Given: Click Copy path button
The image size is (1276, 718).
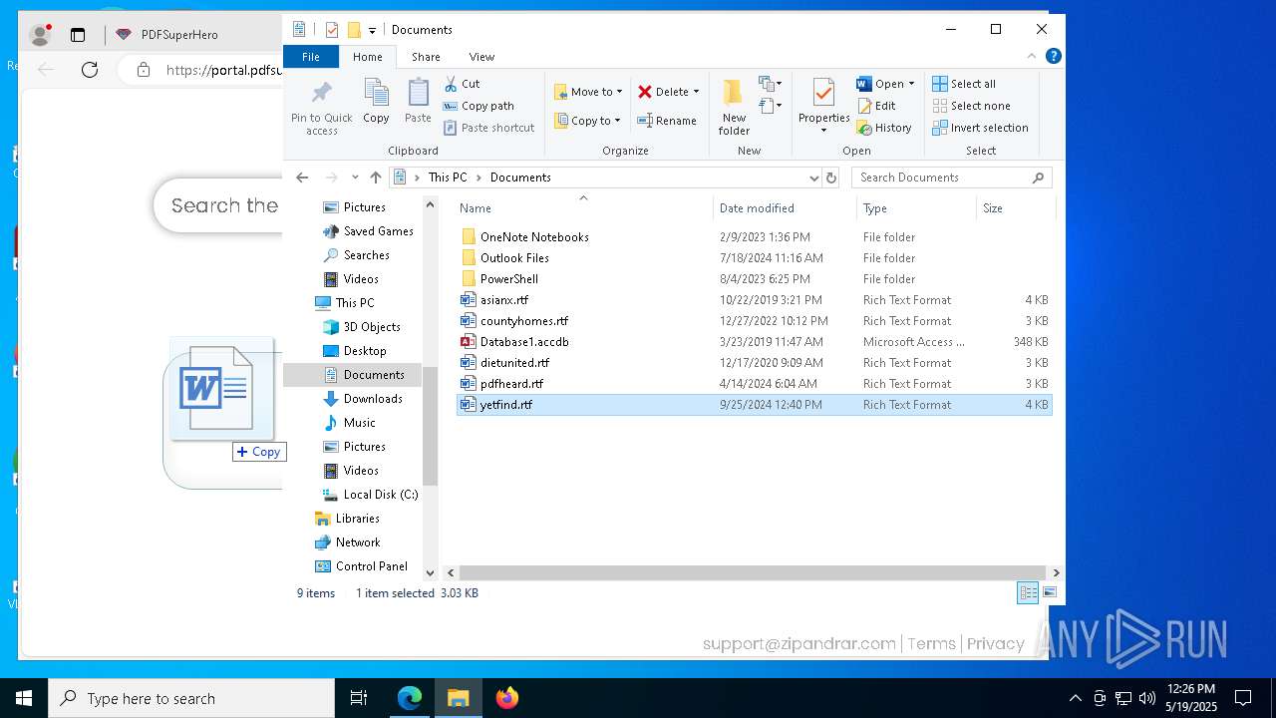Looking at the screenshot, I should 478,106.
